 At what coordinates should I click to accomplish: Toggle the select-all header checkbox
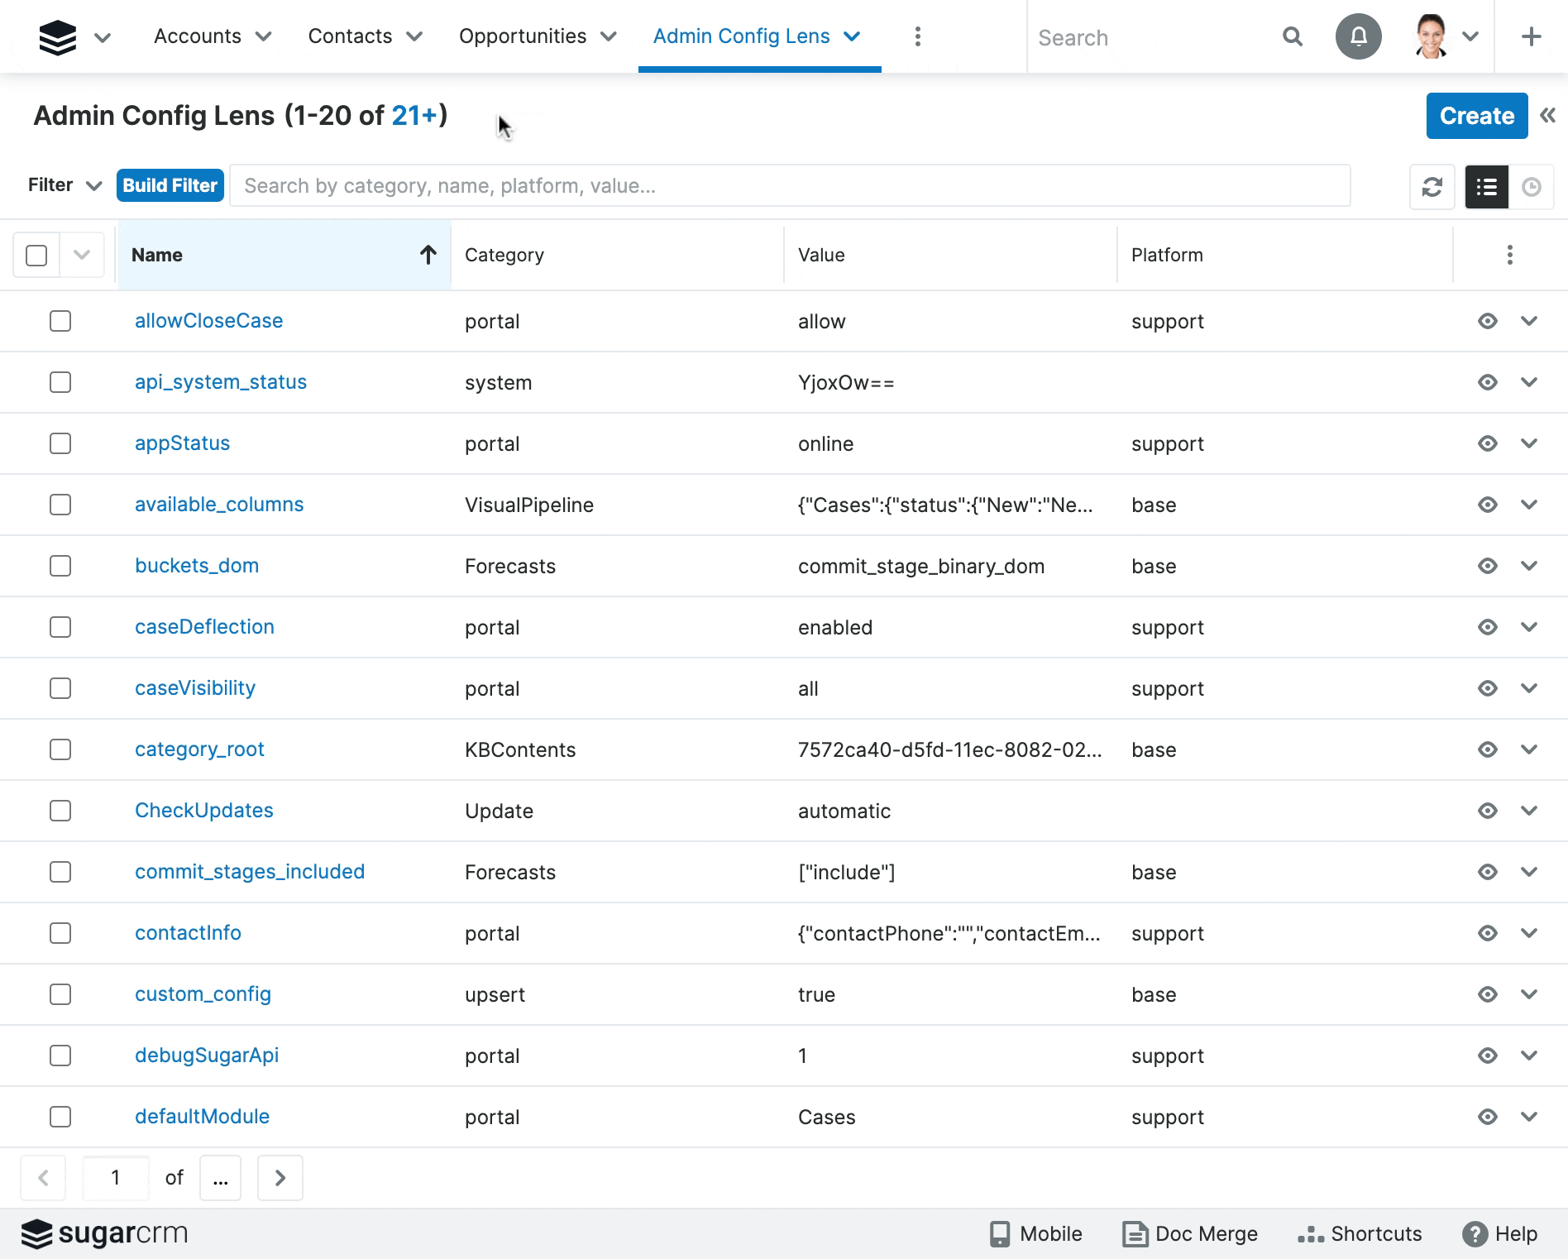[36, 255]
